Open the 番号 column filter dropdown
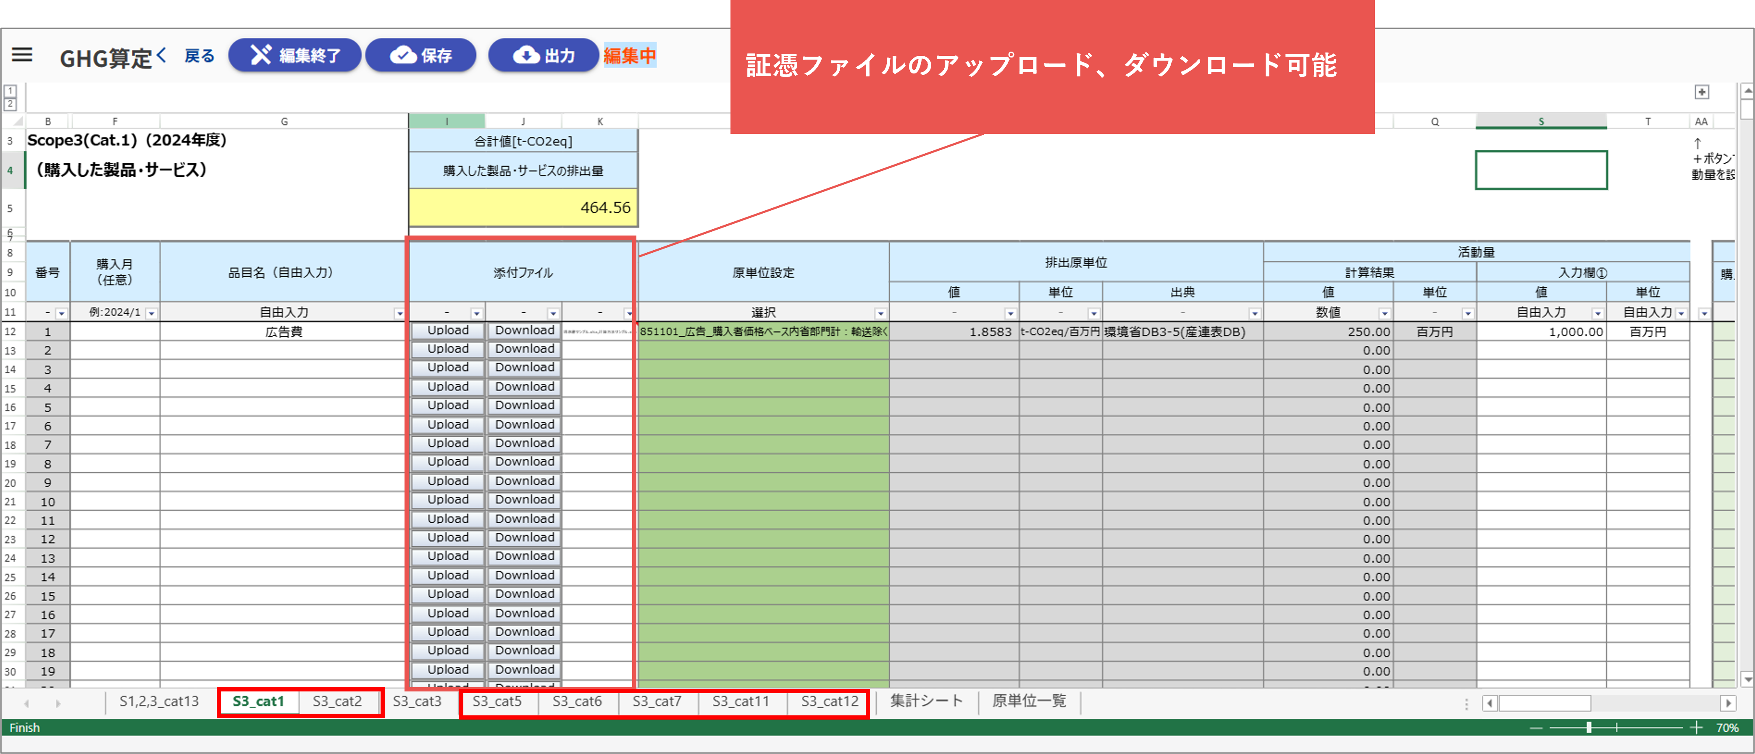The width and height of the screenshot is (1755, 754). 61,313
